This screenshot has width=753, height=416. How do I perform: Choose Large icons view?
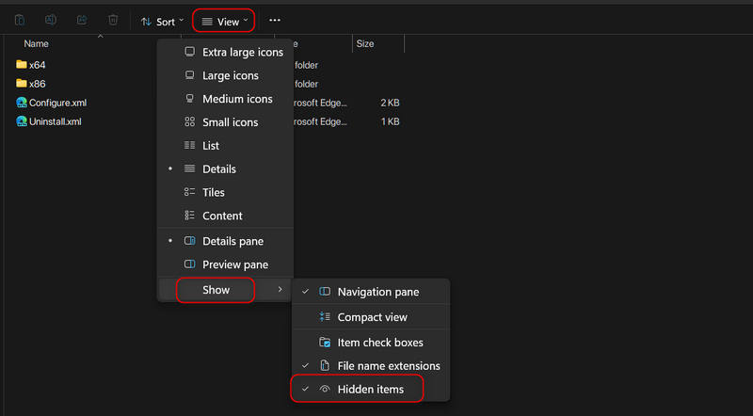tap(226, 76)
